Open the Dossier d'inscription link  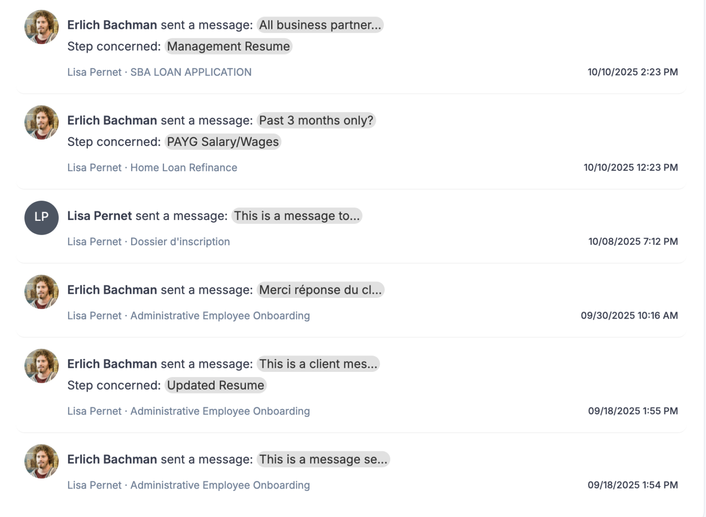tap(180, 242)
